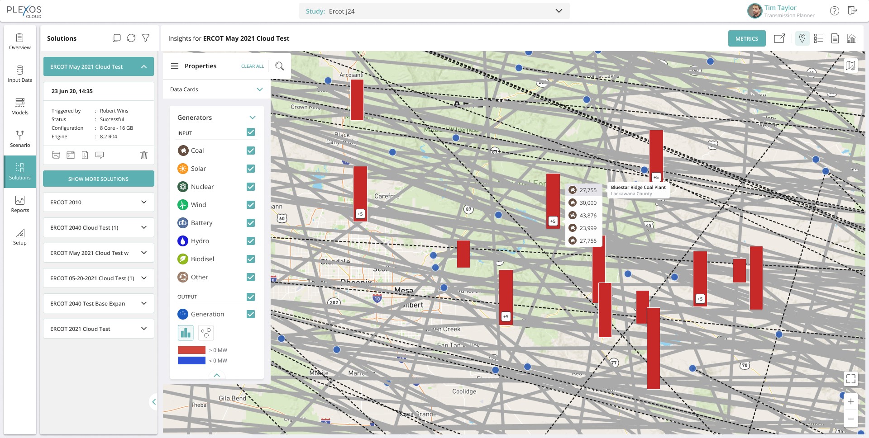Select all solutions checkbox icon
The image size is (869, 438).
pyautogui.click(x=116, y=38)
